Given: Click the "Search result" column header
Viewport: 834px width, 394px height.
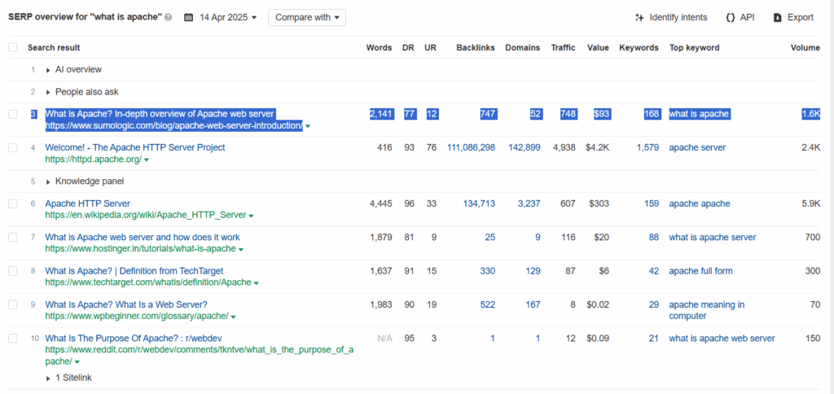Looking at the screenshot, I should click(x=54, y=47).
